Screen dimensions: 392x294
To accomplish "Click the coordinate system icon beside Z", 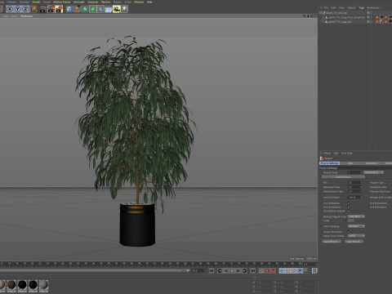I will click(33, 9).
